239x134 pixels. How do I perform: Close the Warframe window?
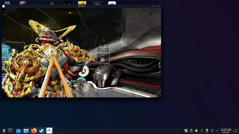tap(159, 6)
